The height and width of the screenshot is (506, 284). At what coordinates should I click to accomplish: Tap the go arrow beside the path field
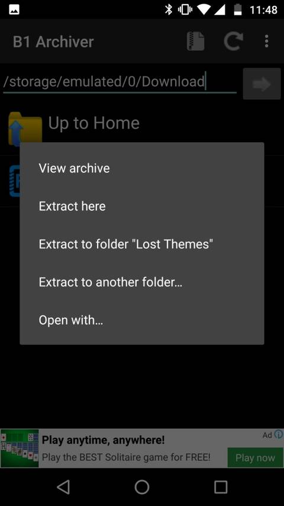262,84
